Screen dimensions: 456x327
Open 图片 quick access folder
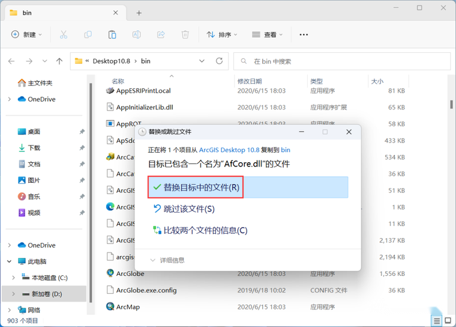(x=29, y=180)
